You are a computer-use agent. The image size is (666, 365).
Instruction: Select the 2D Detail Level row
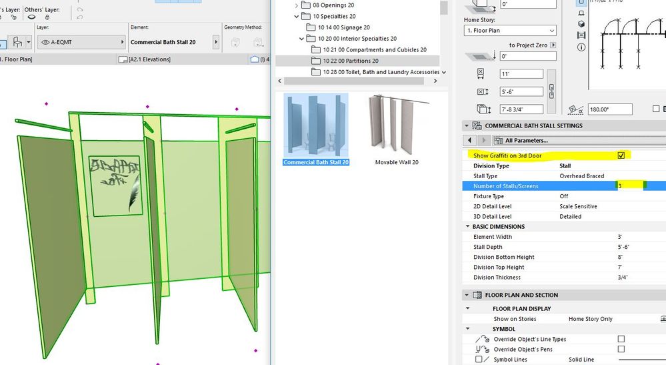coord(564,206)
